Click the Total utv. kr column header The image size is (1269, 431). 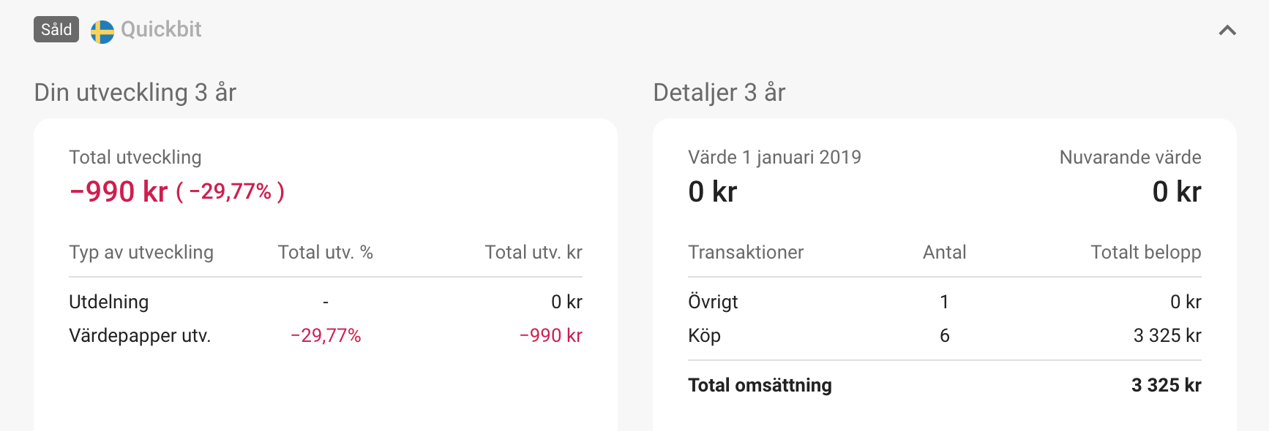(534, 252)
